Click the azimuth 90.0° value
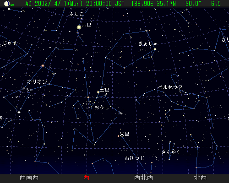The width and height of the screenshot is (229, 183). [193, 4]
